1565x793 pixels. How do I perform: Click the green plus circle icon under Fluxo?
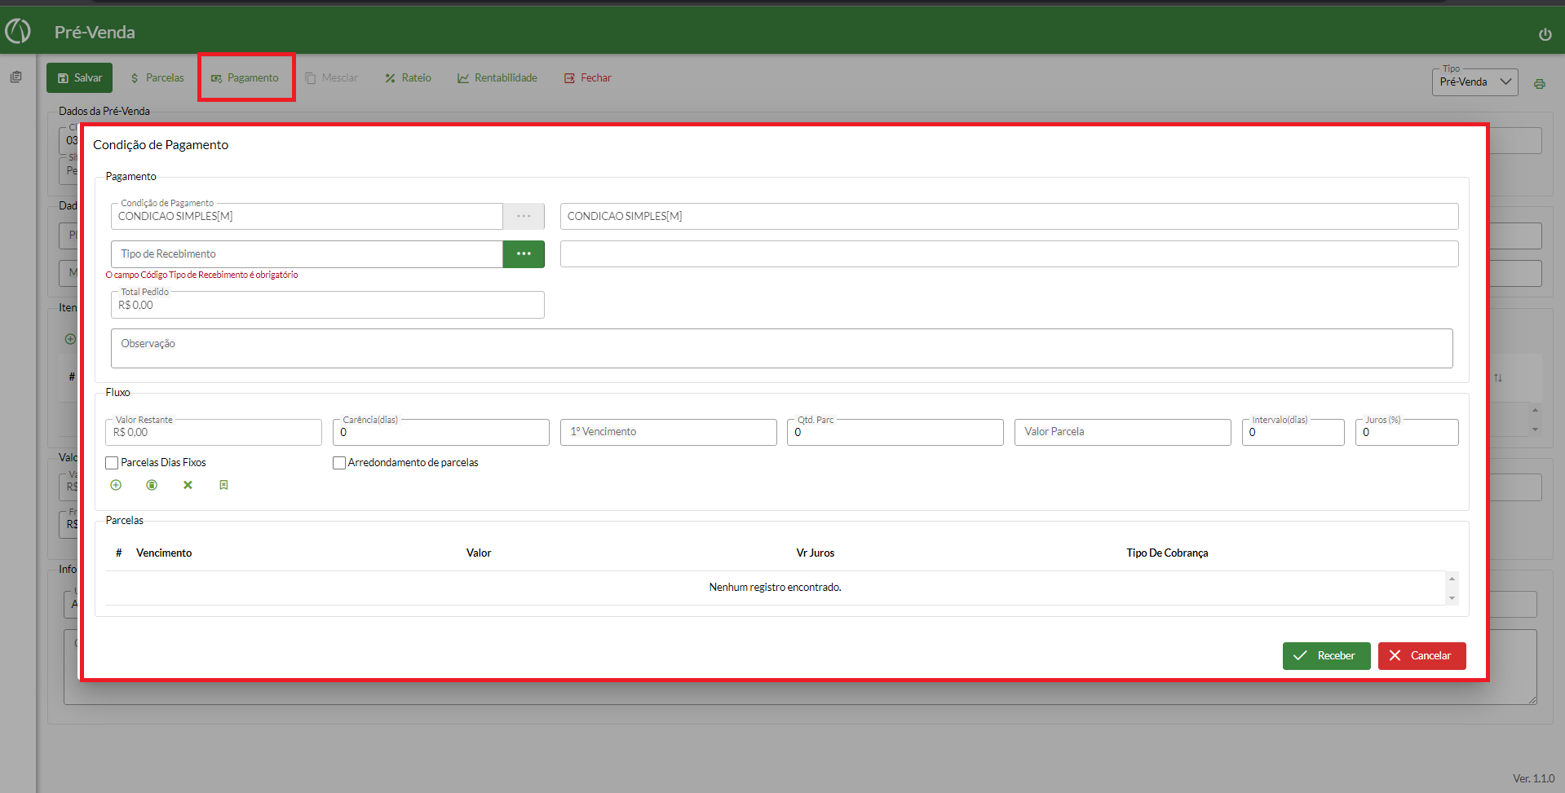116,485
